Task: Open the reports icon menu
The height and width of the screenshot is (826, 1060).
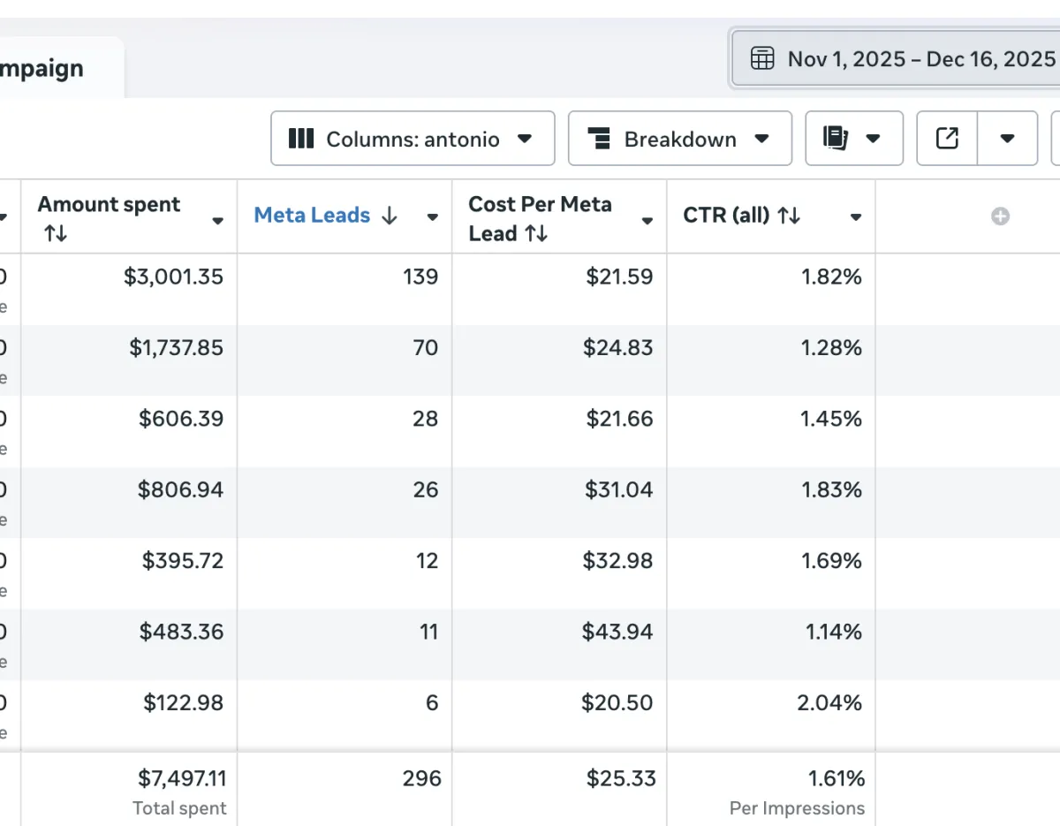Action: pyautogui.click(x=853, y=139)
